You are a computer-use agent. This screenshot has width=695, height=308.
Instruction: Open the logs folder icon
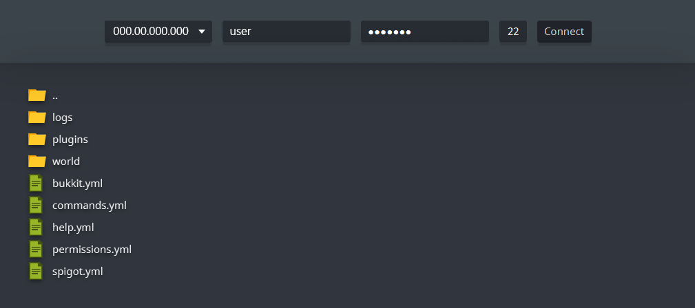click(37, 118)
